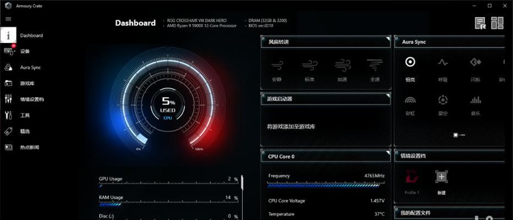Click the 'RAM Usage' label
This screenshot has height=220, width=513.
tap(111, 197)
